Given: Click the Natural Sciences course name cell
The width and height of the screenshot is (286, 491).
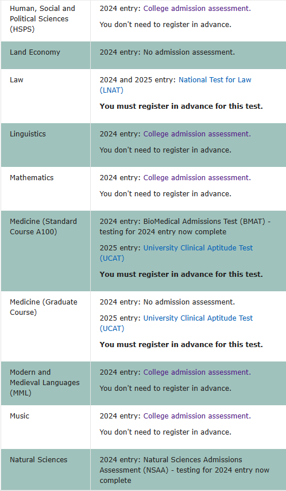Looking at the screenshot, I should tap(45, 470).
